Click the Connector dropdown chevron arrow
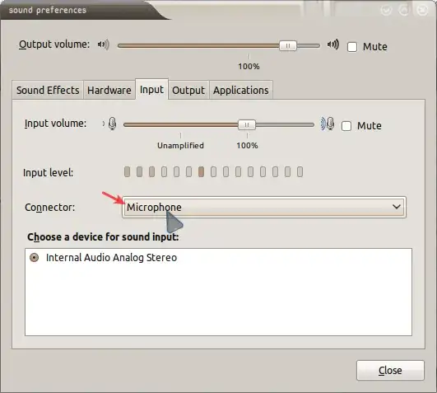This screenshot has width=437, height=393. click(x=397, y=207)
